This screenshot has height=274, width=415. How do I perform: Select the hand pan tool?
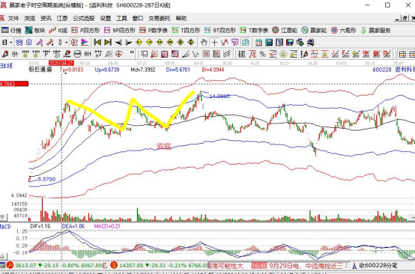pos(204,43)
